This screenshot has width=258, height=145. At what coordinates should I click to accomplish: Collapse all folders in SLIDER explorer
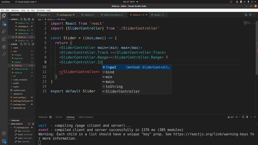click(x=33, y=44)
